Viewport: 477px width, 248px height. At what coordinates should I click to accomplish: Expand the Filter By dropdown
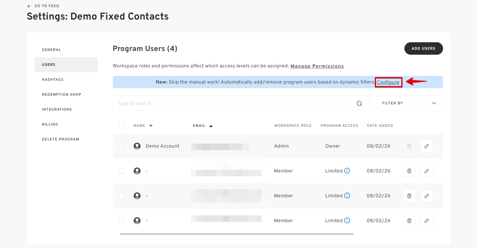[410, 103]
